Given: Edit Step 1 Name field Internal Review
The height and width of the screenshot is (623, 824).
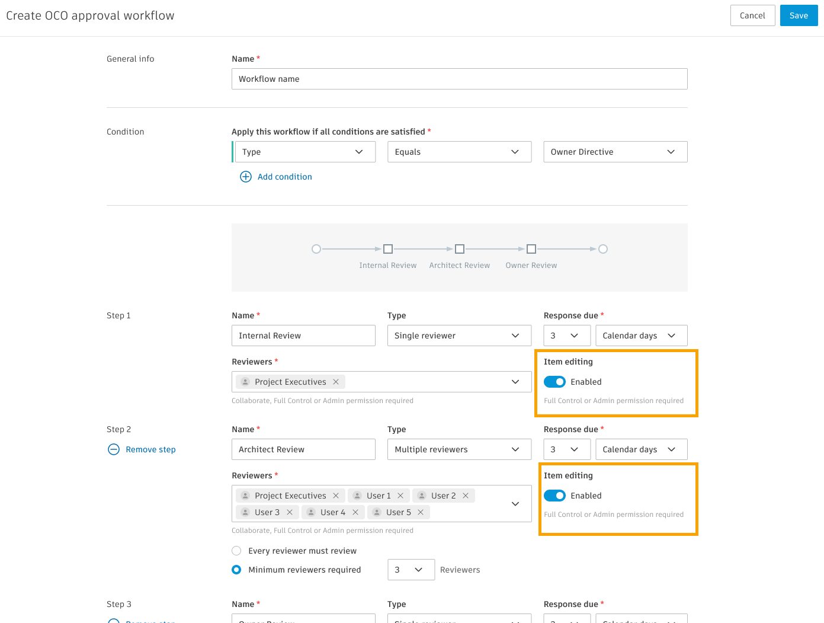Looking at the screenshot, I should (303, 336).
